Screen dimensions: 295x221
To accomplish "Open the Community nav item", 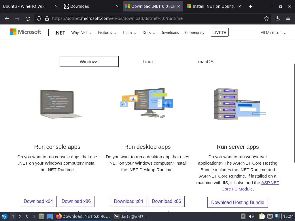I will (x=194, y=33).
